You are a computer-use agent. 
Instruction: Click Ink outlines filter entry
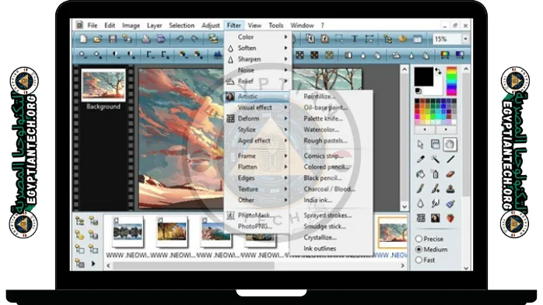[x=320, y=248]
